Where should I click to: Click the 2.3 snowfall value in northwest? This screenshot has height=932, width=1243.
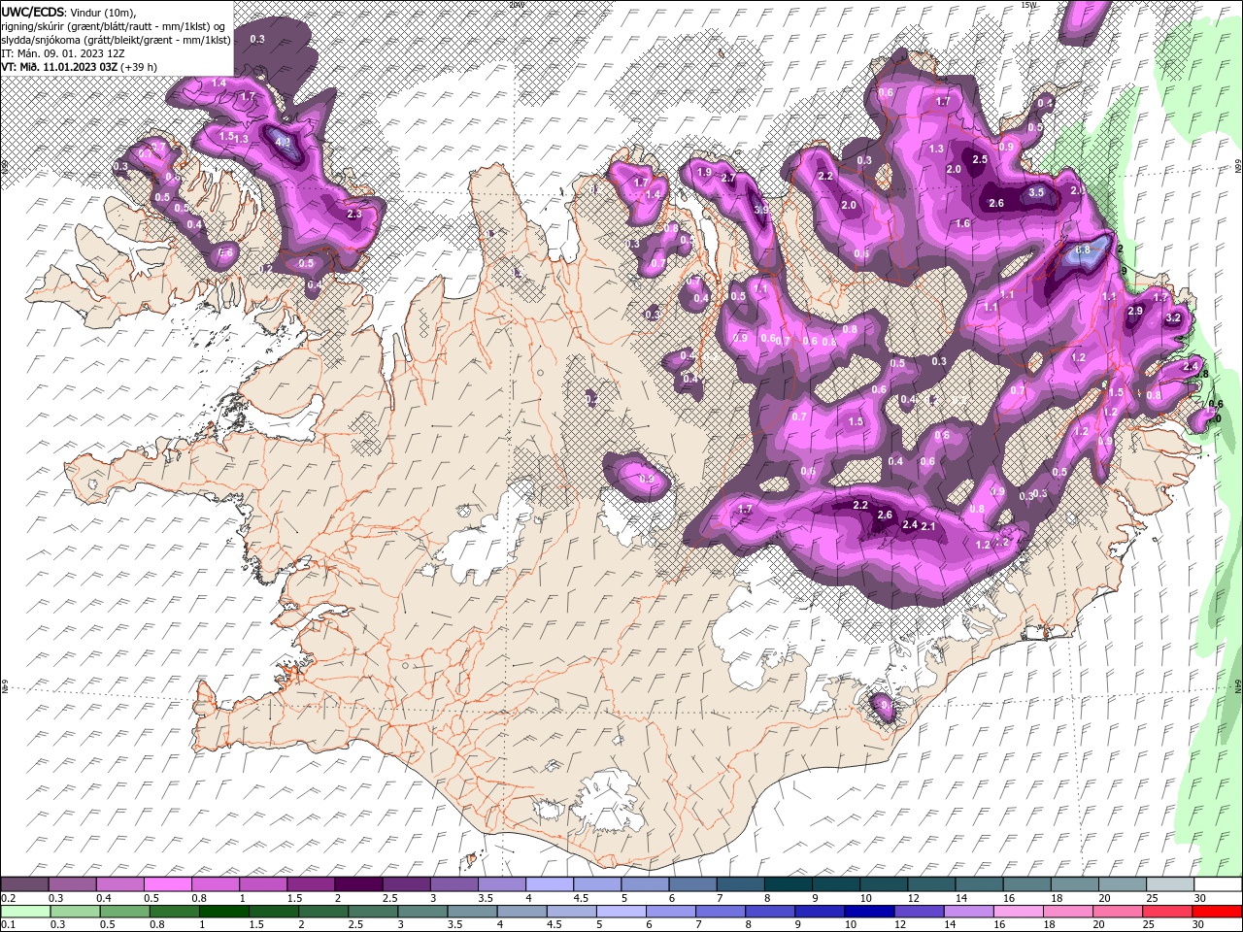pyautogui.click(x=353, y=215)
